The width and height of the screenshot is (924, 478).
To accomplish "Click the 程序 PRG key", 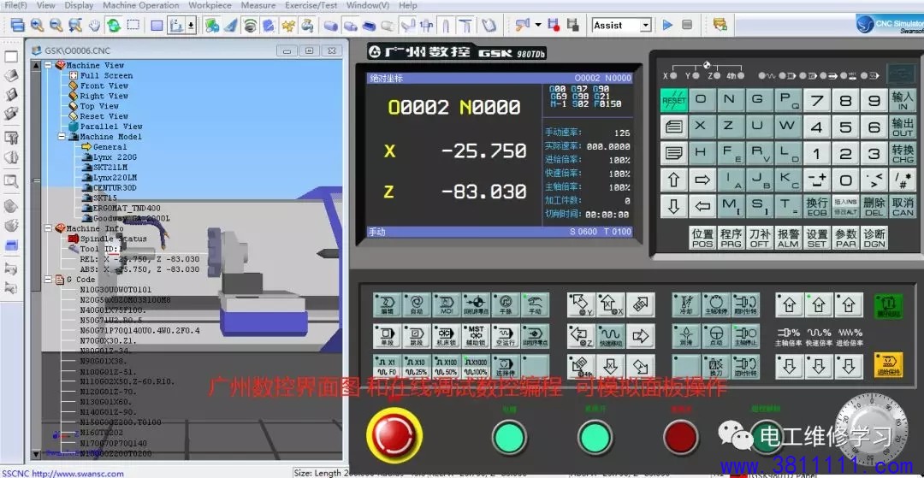I will coord(731,239).
